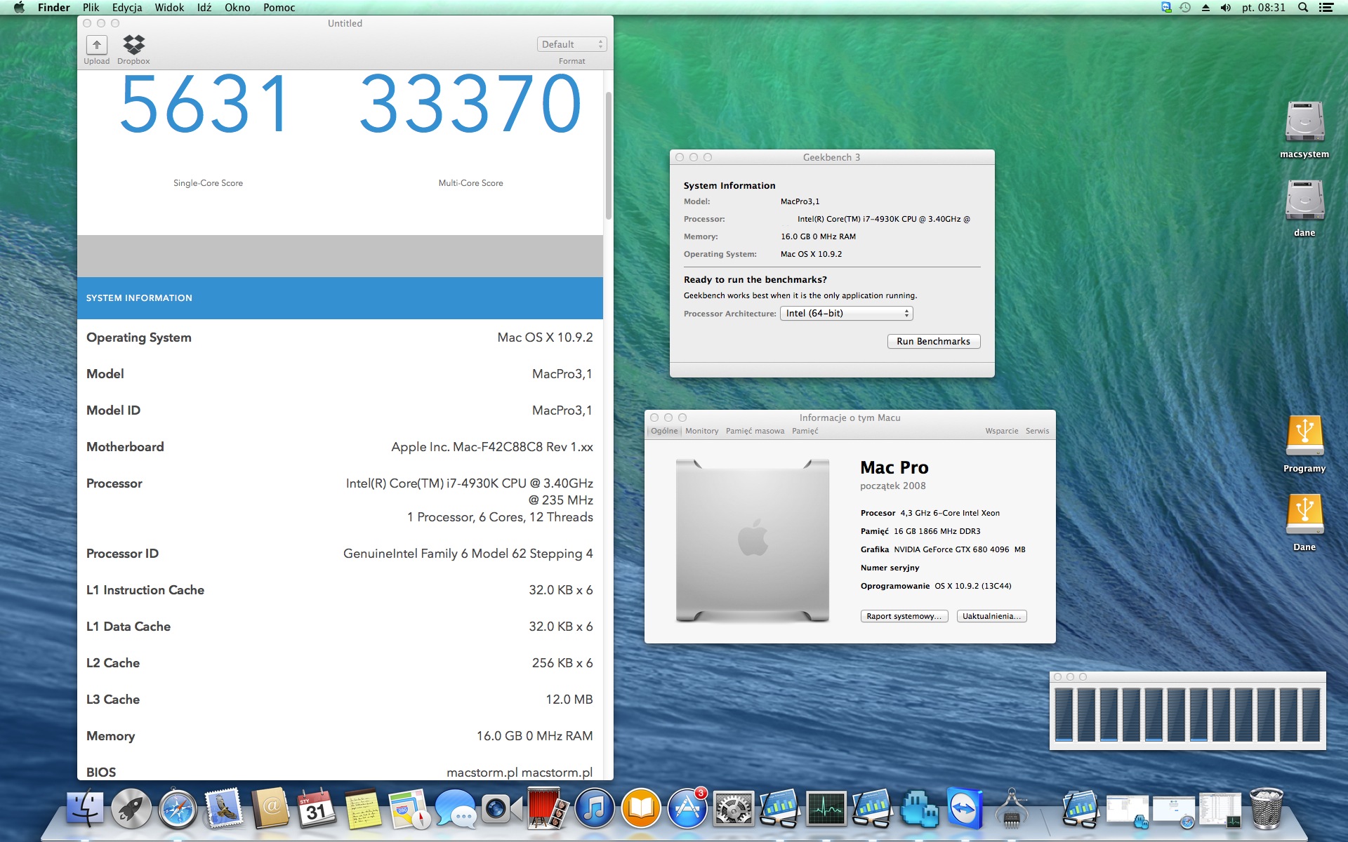Open Finder from the Dock
1348x842 pixels.
click(85, 809)
